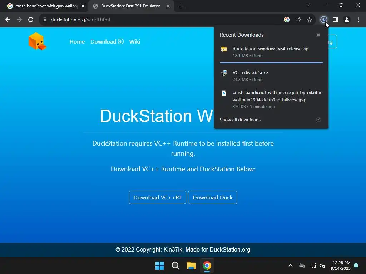366x274 pixels.
Task: Click the padlock site info icon
Action: (x=45, y=20)
